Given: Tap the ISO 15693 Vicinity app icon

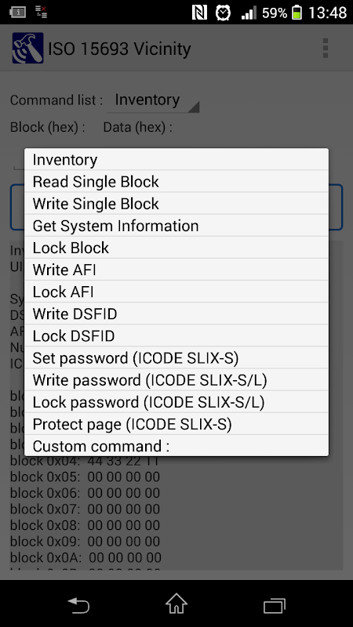Looking at the screenshot, I should click(27, 48).
